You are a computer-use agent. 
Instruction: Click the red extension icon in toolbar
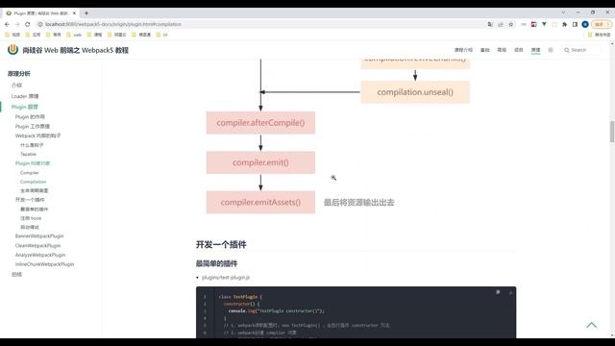[x=534, y=24]
